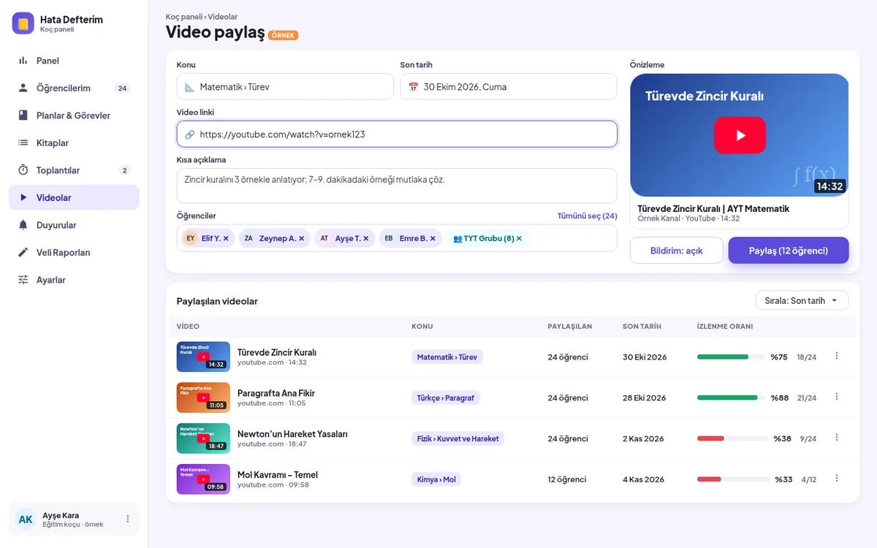Click the Video linki input field
This screenshot has width=877, height=548.
pos(397,134)
